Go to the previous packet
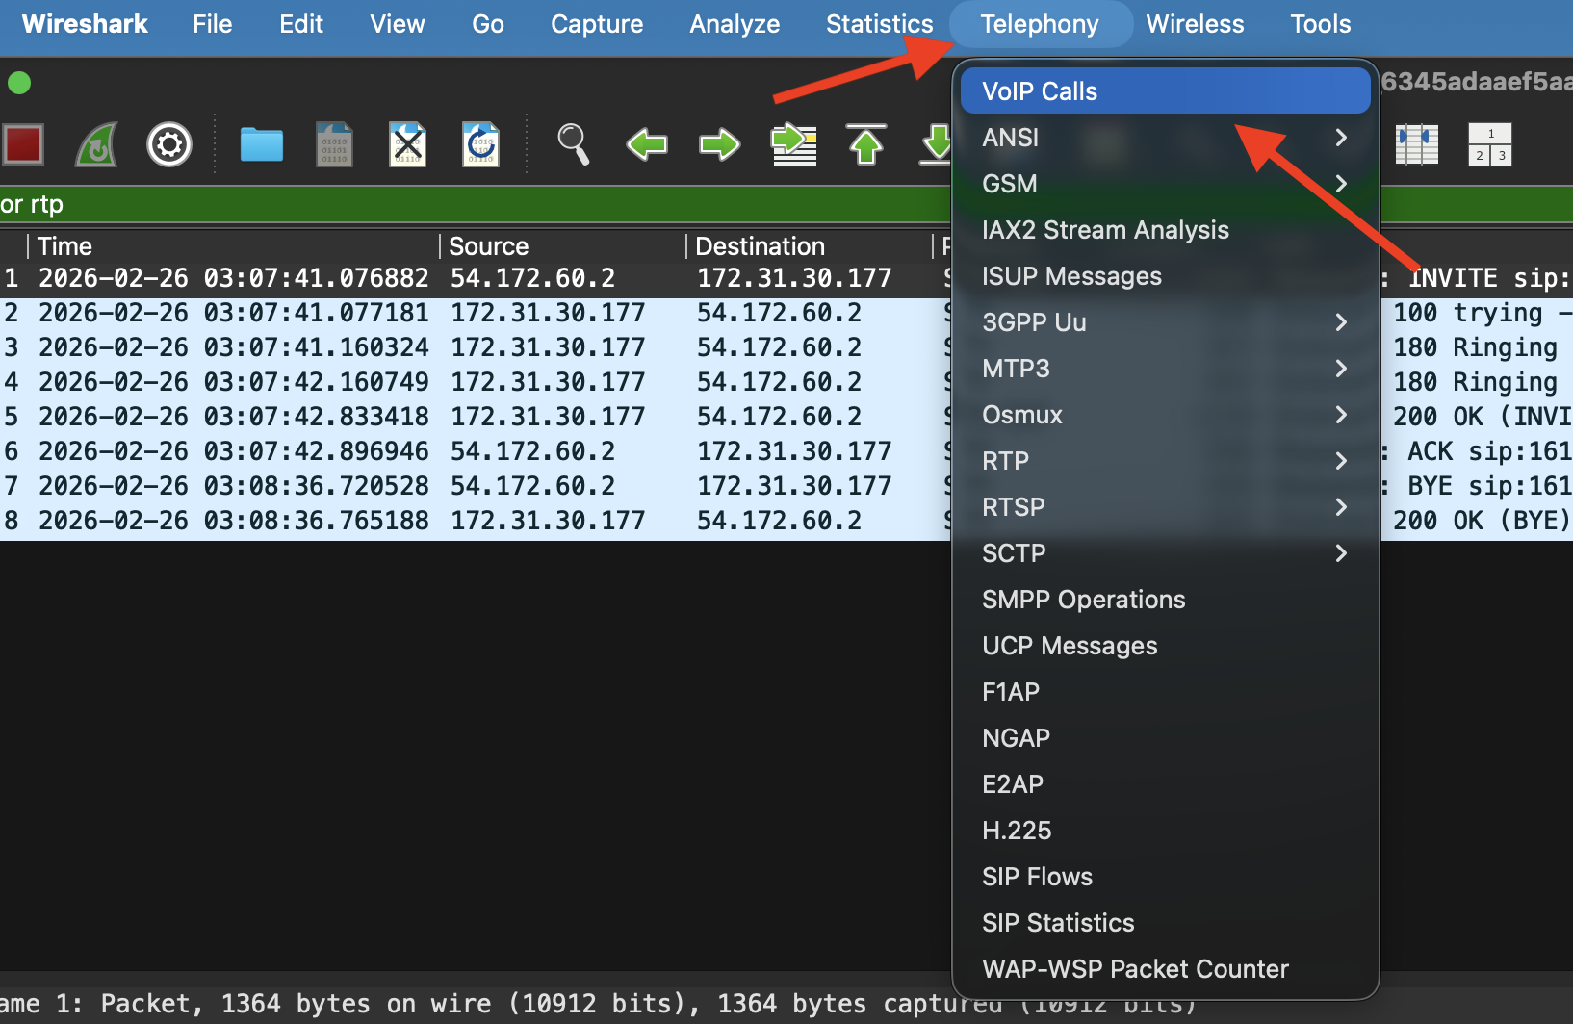The width and height of the screenshot is (1573, 1024). (x=646, y=144)
